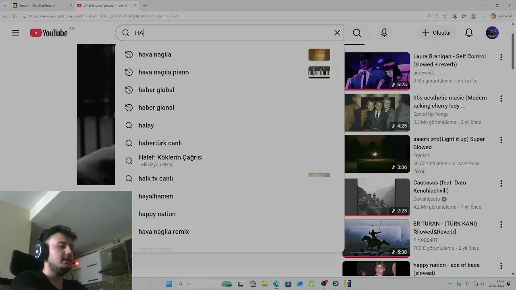Image resolution: width=516 pixels, height=290 pixels.
Task: Click history clock icon beside 'haber global'
Action: coord(129,90)
